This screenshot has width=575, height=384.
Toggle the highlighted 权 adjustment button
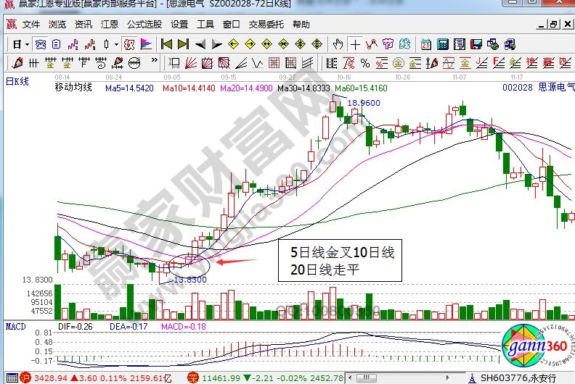coord(129,44)
